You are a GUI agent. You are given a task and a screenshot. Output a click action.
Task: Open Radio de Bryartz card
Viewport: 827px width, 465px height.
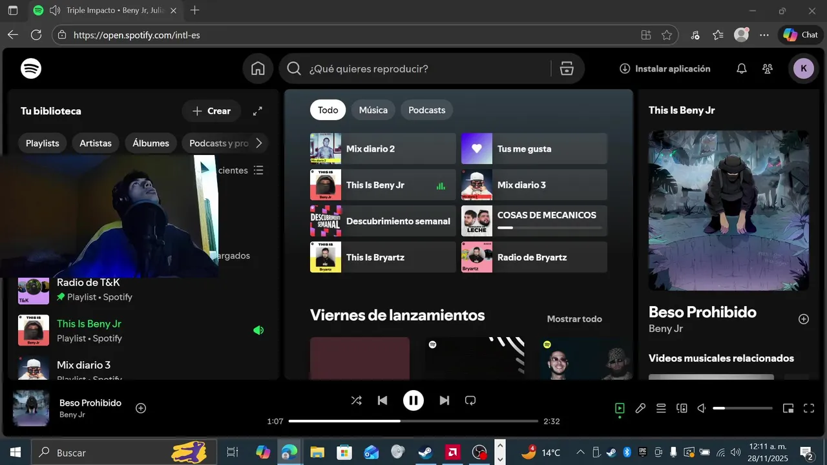point(534,257)
